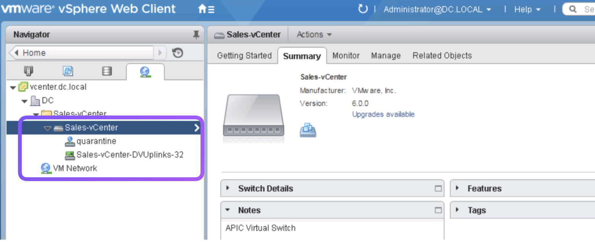Switch to Storage navigator view
Image resolution: width=595 pixels, height=244 pixels.
click(107, 71)
